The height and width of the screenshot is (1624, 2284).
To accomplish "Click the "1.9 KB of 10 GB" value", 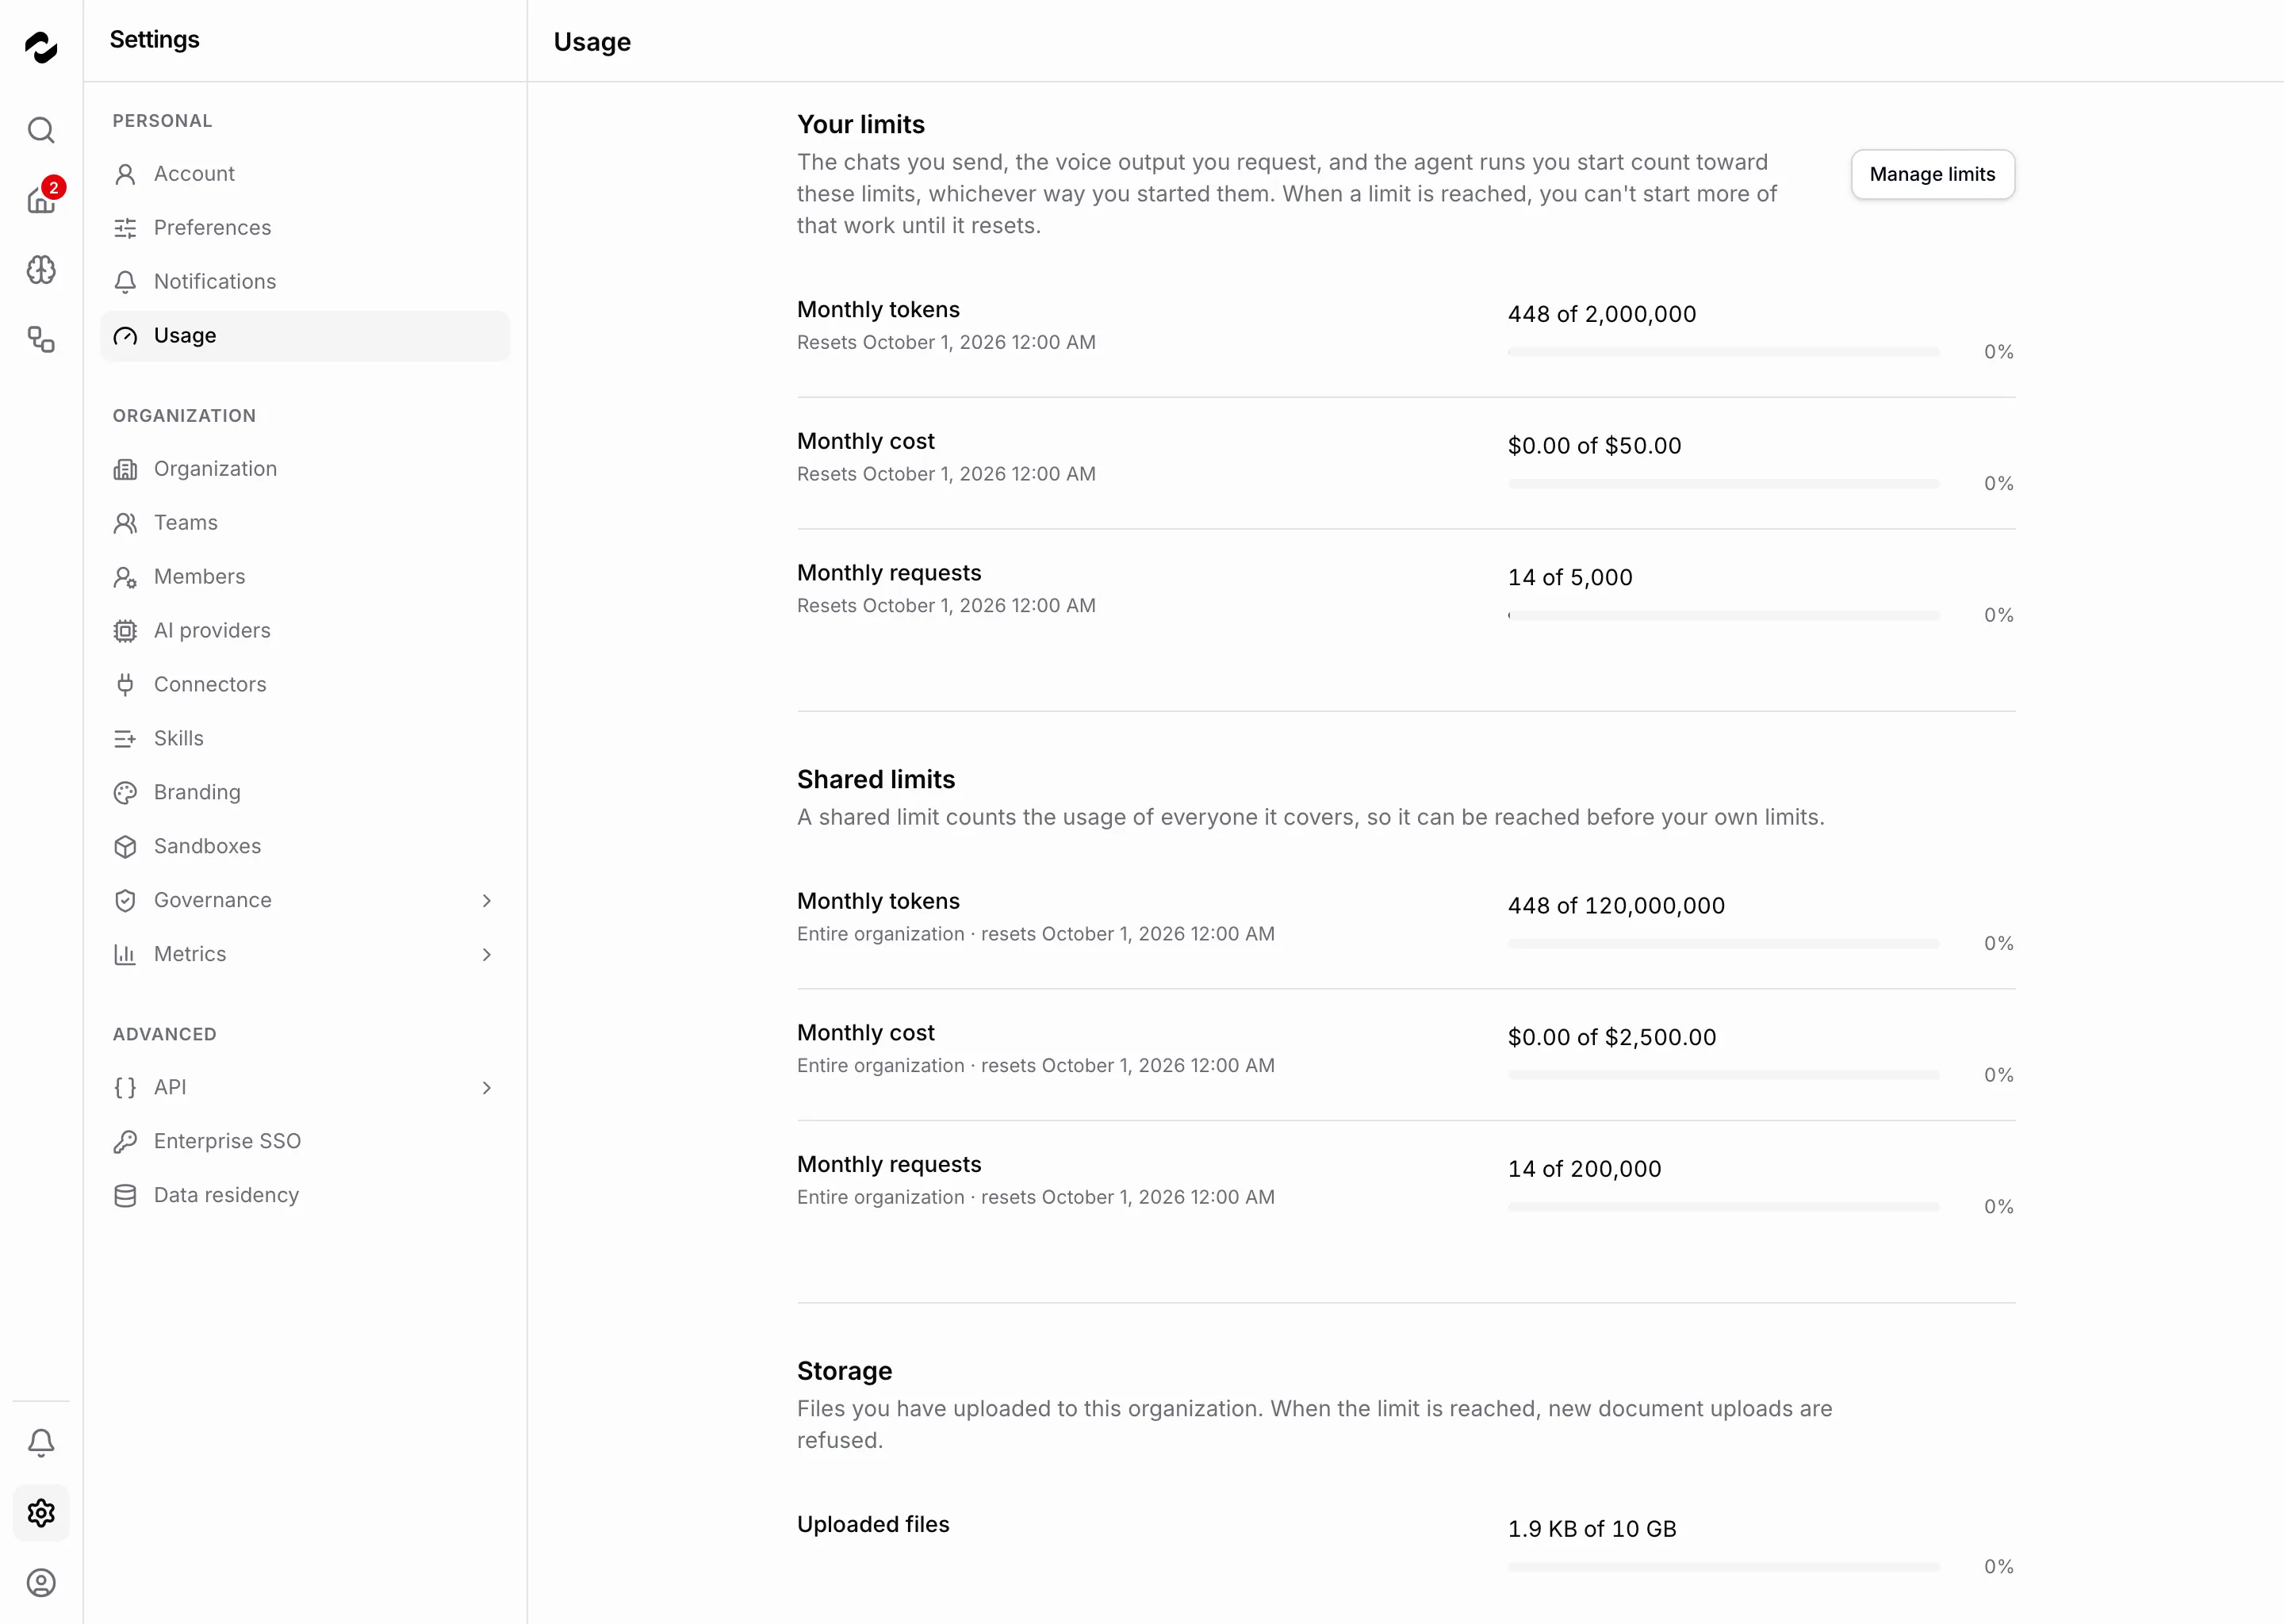I will 1592,1529.
